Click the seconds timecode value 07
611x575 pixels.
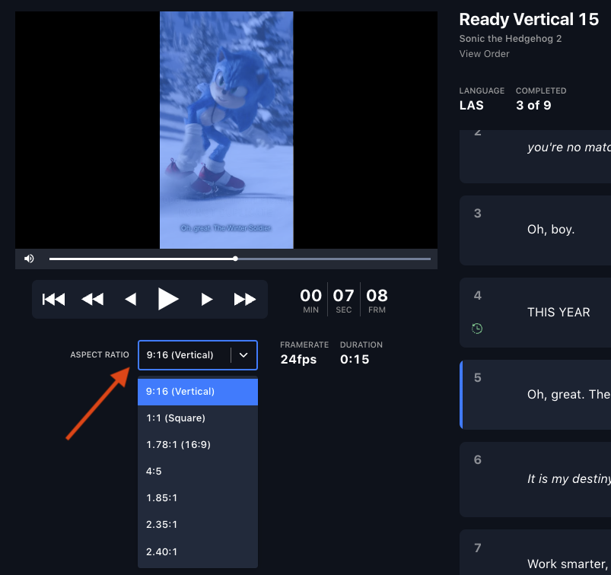click(343, 296)
